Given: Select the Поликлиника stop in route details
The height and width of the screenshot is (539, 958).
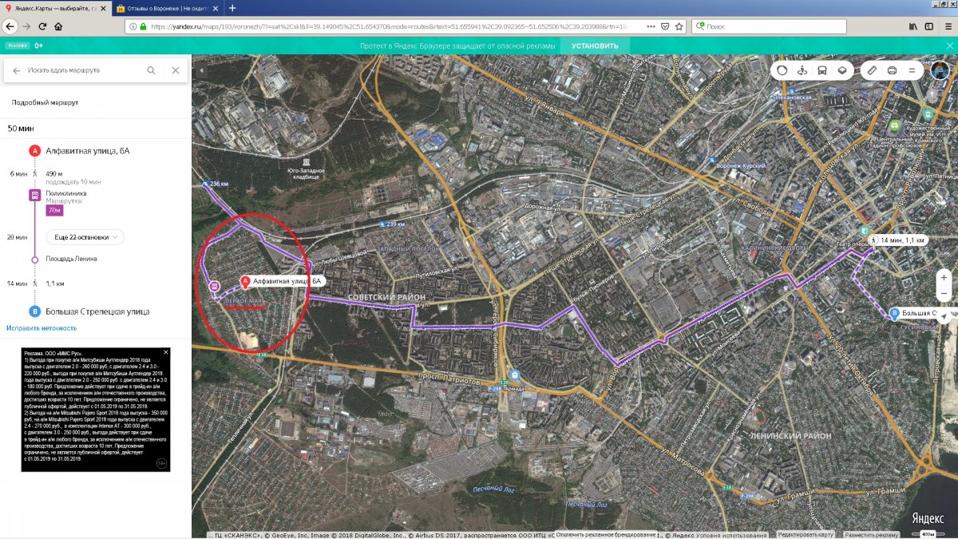Looking at the screenshot, I should tap(65, 193).
